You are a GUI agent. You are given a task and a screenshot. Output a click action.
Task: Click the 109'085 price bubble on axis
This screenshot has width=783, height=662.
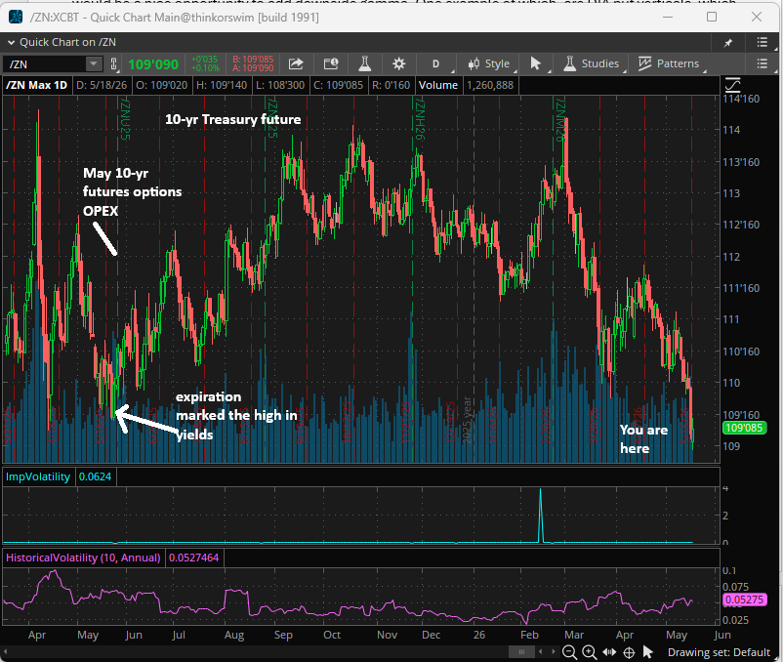(744, 428)
